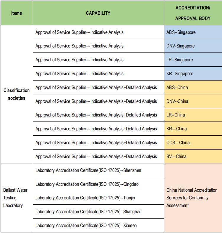Select the ABS--China cell
222x233 pixels.
(x=193, y=87)
